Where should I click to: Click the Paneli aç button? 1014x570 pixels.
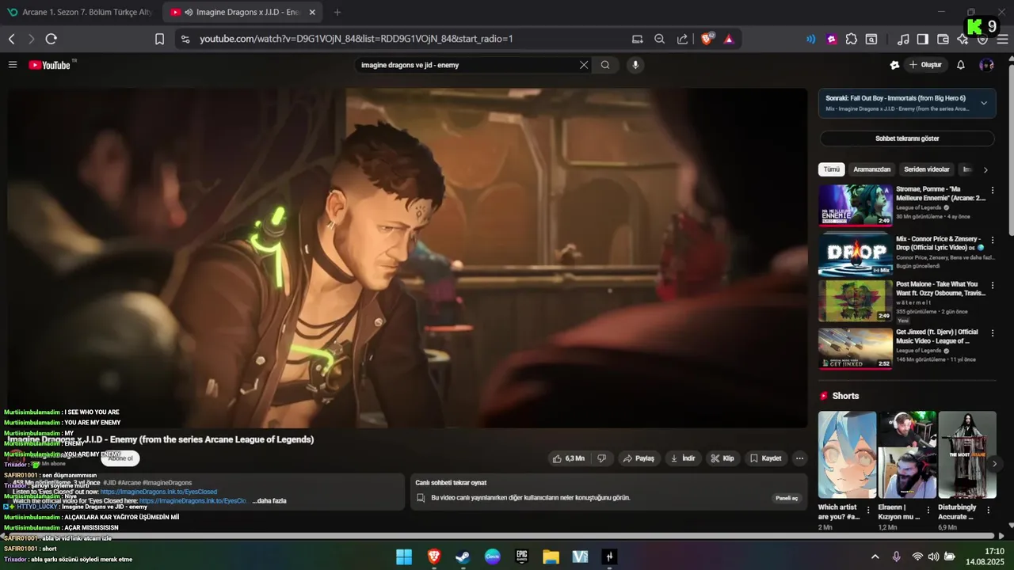[786, 498]
